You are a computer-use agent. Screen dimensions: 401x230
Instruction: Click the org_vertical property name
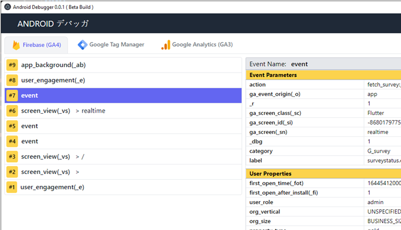point(264,212)
